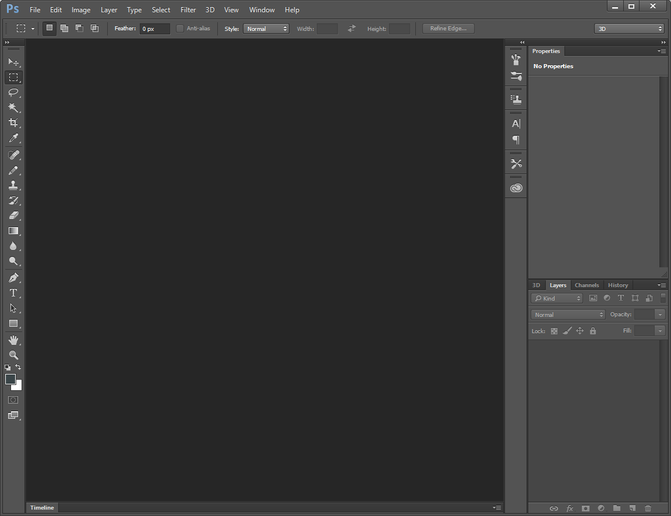Select the Spot Healing Brush tool
This screenshot has height=516, width=671.
(x=13, y=155)
